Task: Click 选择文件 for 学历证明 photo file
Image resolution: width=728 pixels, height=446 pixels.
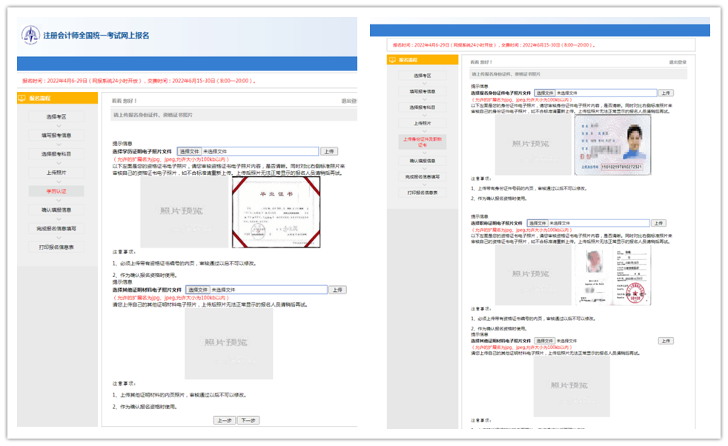Action: coord(188,151)
